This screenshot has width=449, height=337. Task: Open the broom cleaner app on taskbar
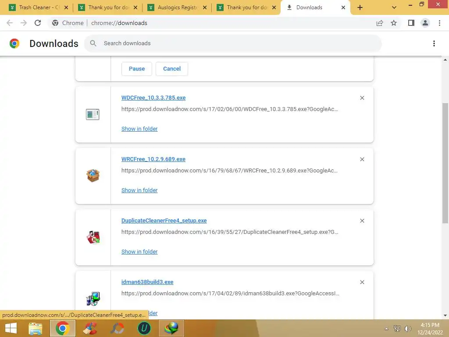click(x=89, y=328)
